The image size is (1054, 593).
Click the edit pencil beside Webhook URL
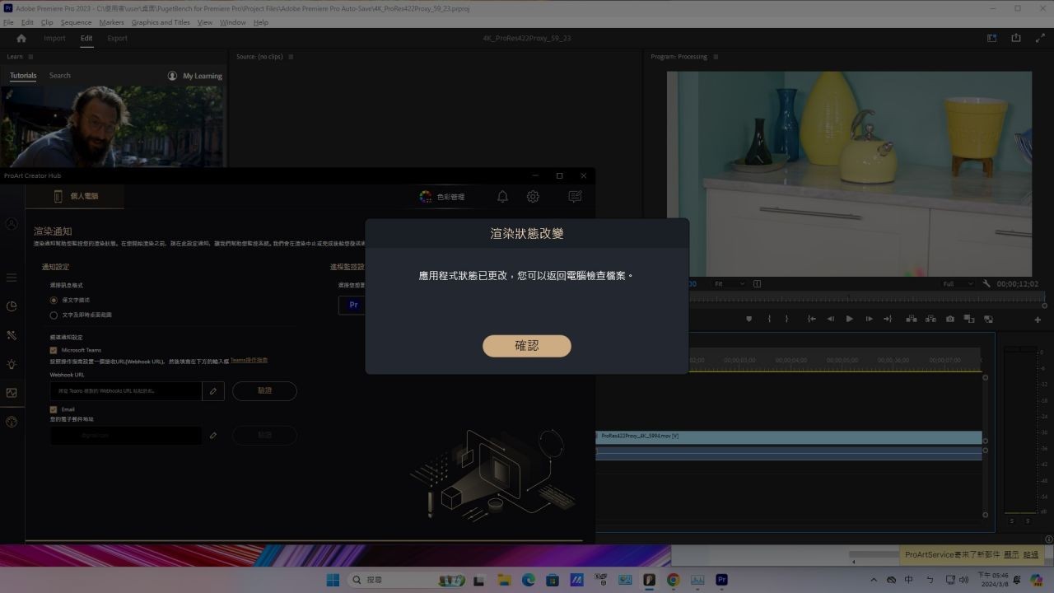pos(212,391)
